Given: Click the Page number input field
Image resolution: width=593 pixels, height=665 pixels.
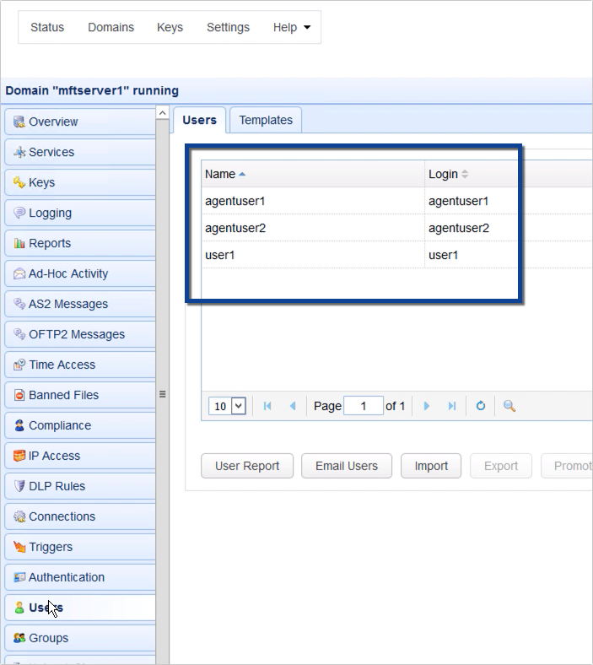Looking at the screenshot, I should click(364, 406).
